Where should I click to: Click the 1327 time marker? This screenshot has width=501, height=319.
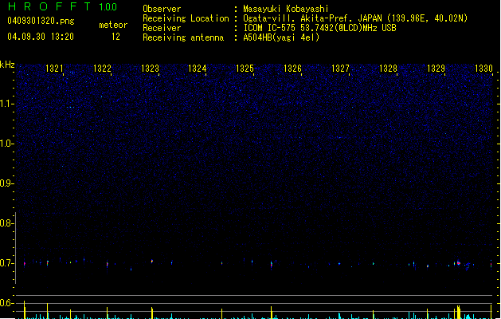tap(340, 69)
